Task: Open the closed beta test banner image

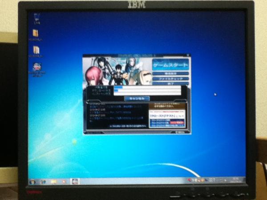Action: (x=167, y=119)
